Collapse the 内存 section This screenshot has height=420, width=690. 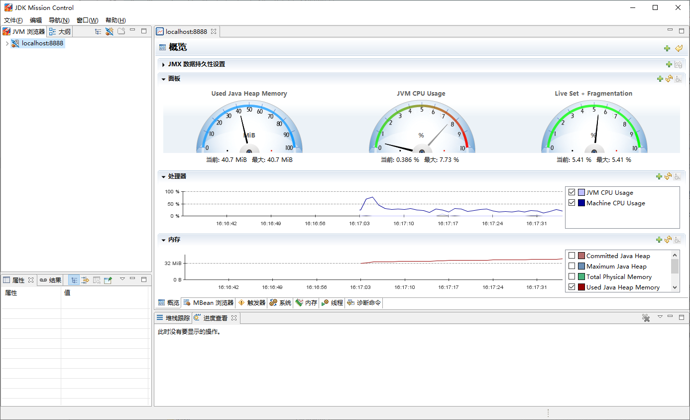coord(163,240)
